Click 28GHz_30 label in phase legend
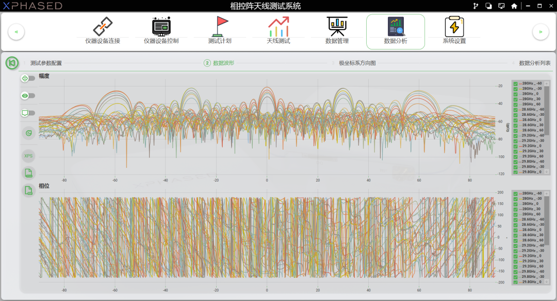Screen dimensions: 557x301 (x=531, y=209)
